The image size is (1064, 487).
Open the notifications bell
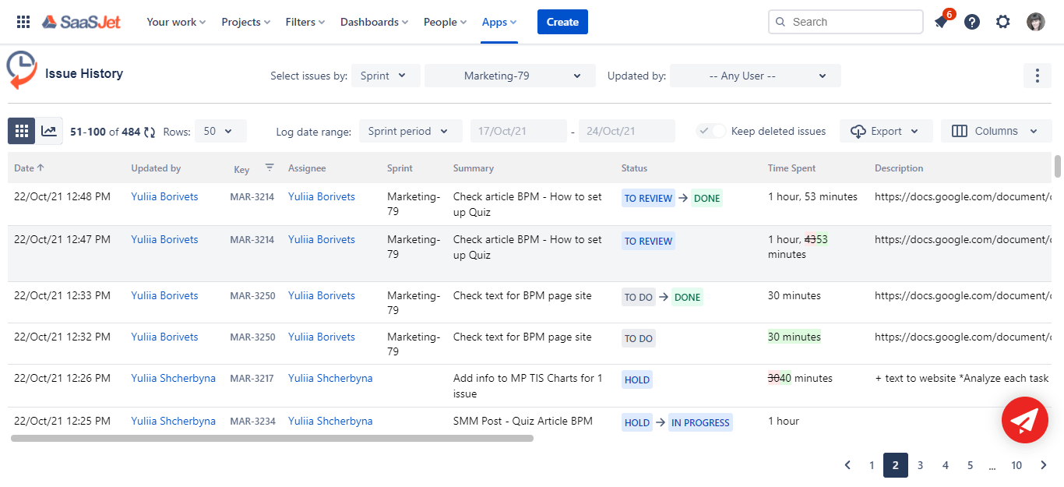point(941,22)
